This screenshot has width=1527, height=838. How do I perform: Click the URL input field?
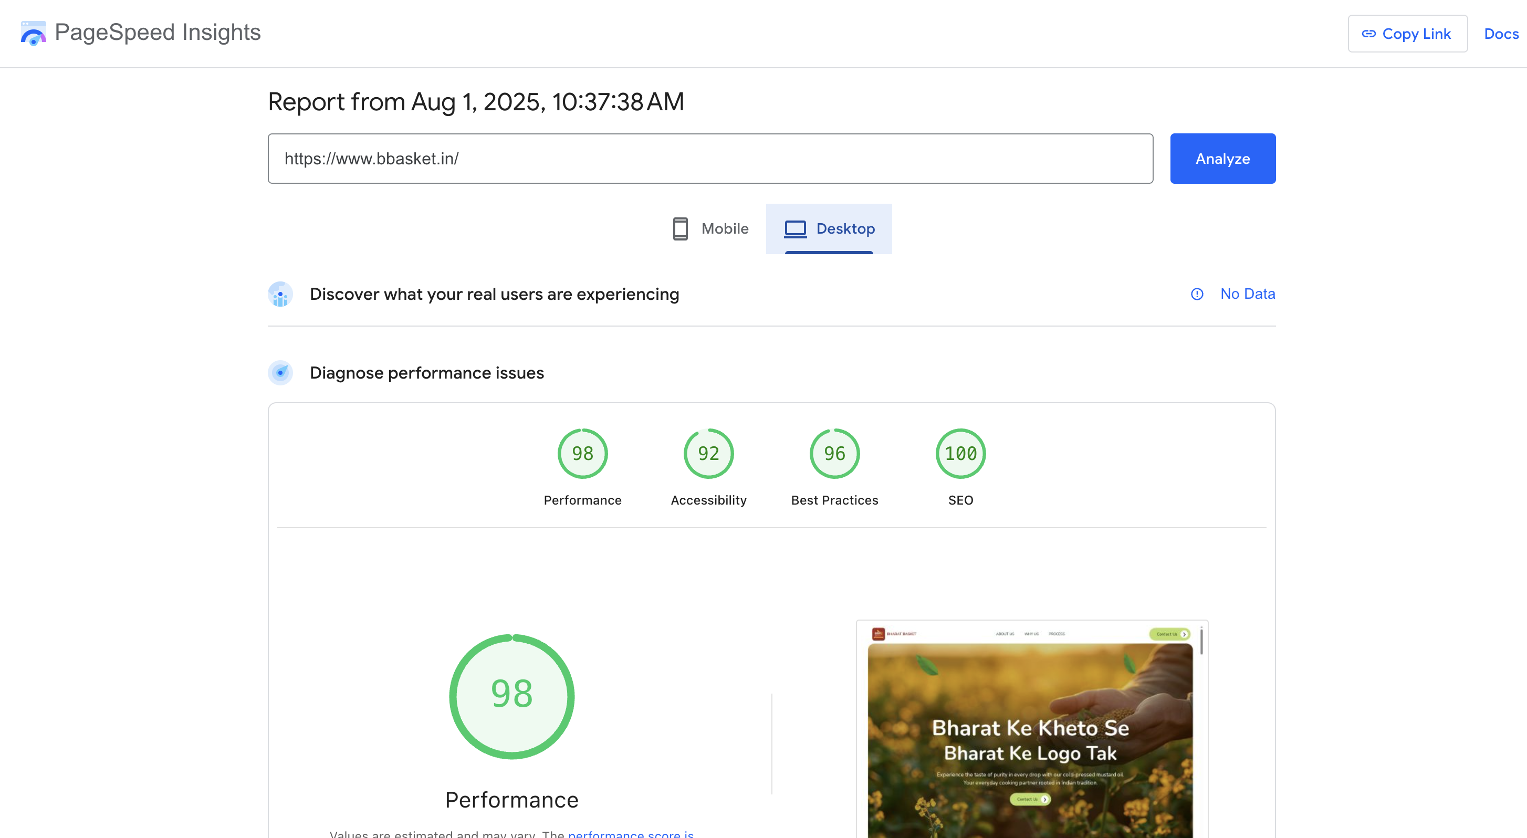(709, 158)
